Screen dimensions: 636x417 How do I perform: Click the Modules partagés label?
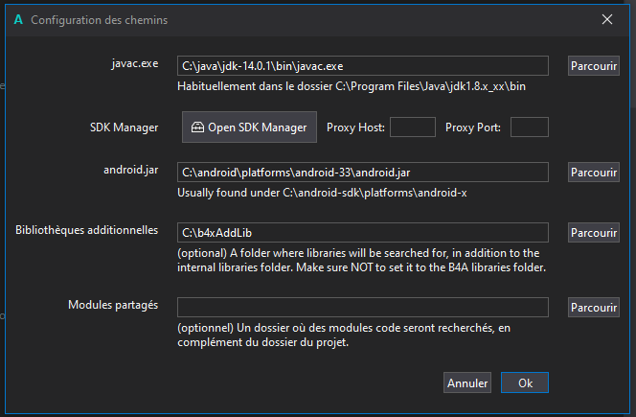[x=113, y=305]
